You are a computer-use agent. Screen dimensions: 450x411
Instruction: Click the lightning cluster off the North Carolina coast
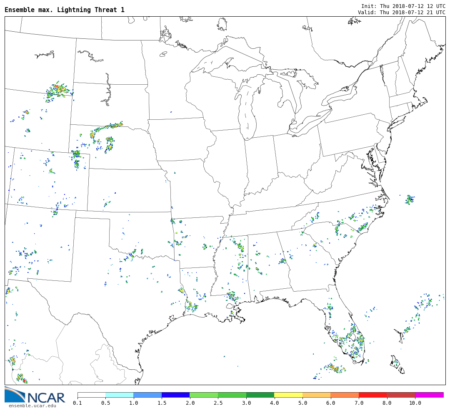[x=410, y=199]
